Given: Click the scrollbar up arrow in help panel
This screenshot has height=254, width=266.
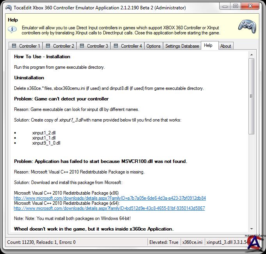Looking at the screenshot, I should (251, 55).
